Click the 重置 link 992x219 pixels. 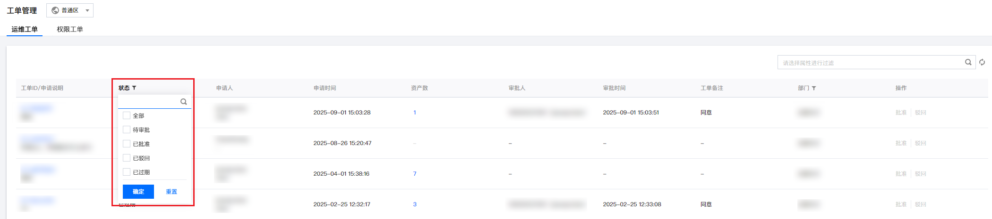(171, 192)
